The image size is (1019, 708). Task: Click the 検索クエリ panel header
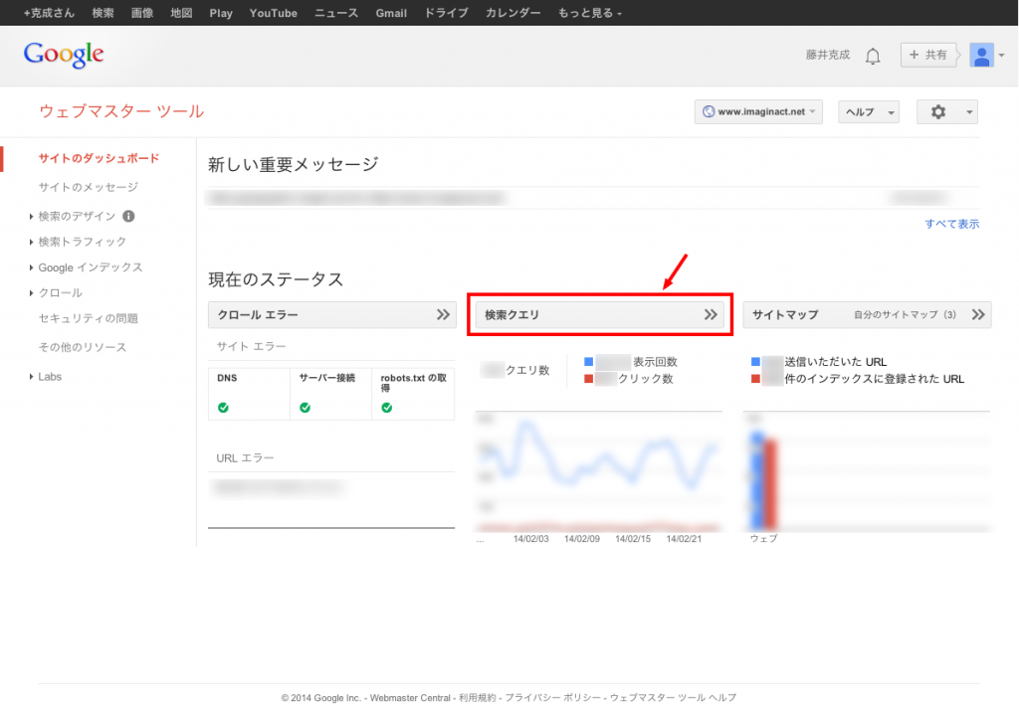(x=600, y=314)
